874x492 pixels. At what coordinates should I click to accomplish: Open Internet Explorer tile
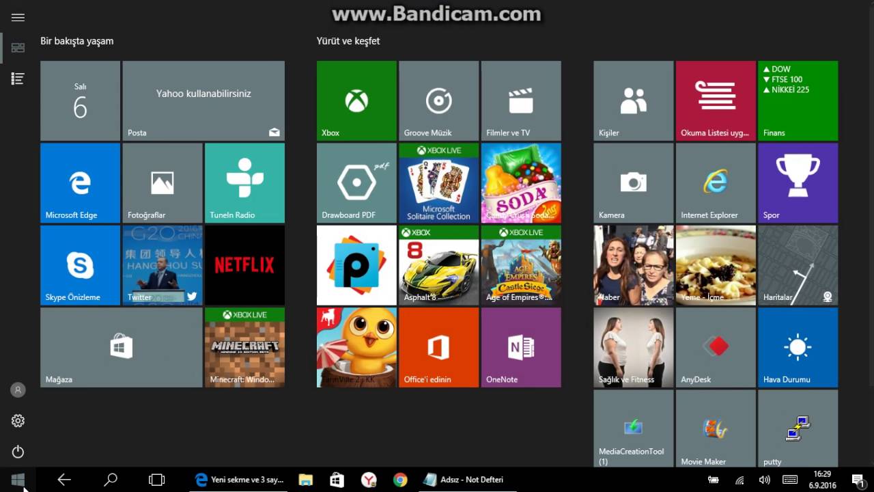pos(716,182)
